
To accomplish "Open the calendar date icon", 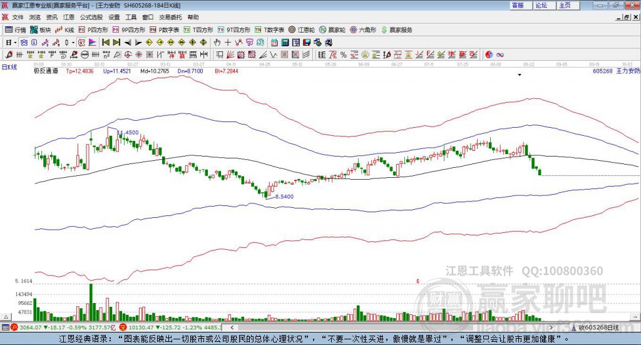I will point(274,43).
